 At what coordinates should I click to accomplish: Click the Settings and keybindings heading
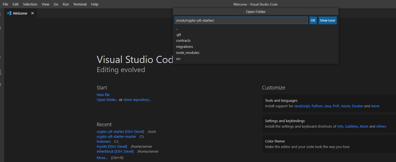(285, 121)
